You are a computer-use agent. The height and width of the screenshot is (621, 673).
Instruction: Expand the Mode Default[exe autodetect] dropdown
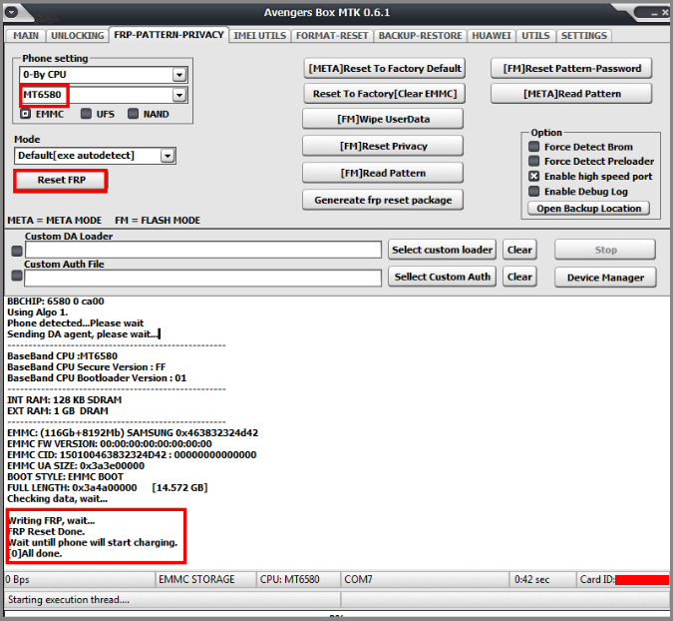pos(168,156)
